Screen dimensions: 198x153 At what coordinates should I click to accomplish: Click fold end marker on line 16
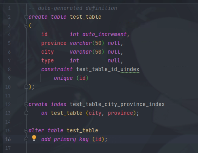pyautogui.click(x=26, y=139)
